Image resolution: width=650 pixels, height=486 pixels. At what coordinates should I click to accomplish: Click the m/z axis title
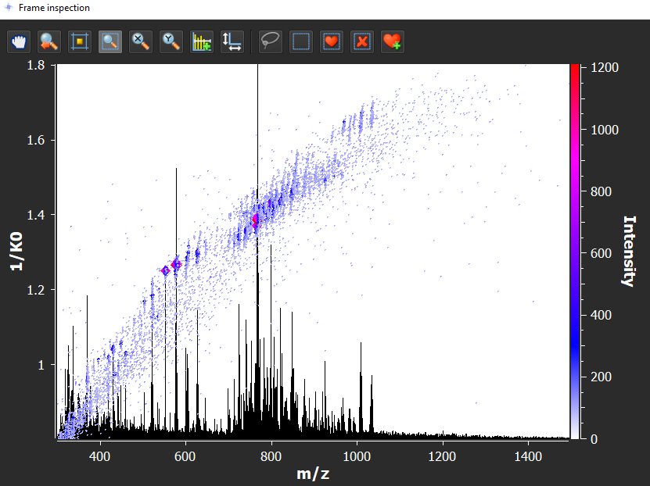click(x=313, y=473)
